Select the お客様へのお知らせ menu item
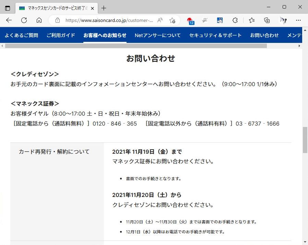The height and width of the screenshot is (245, 308). pyautogui.click(x=105, y=35)
